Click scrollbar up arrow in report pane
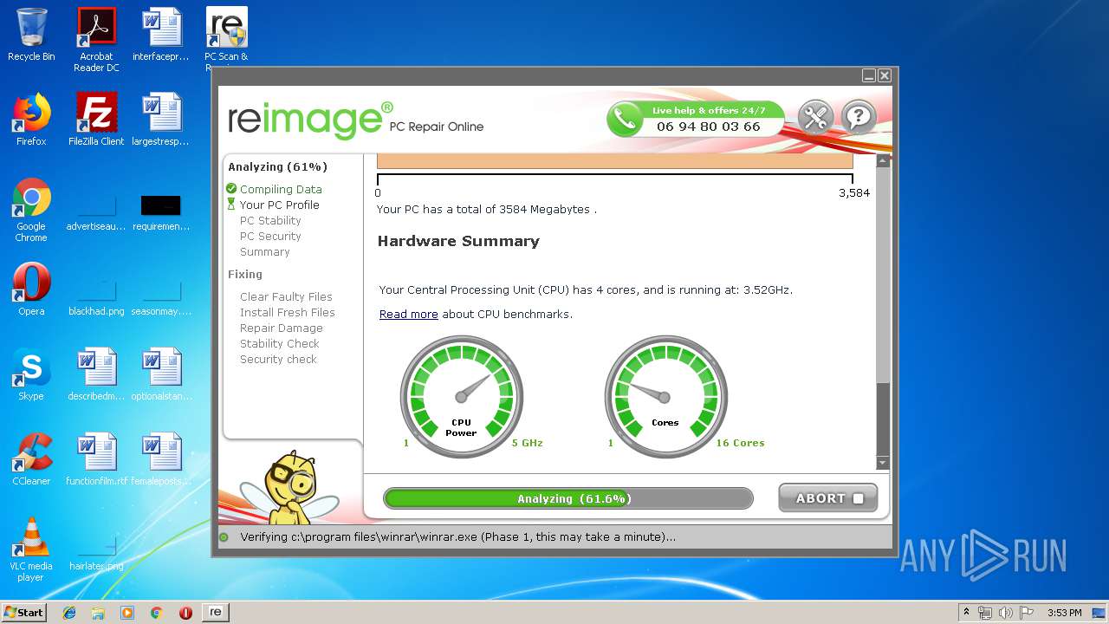 (883, 161)
